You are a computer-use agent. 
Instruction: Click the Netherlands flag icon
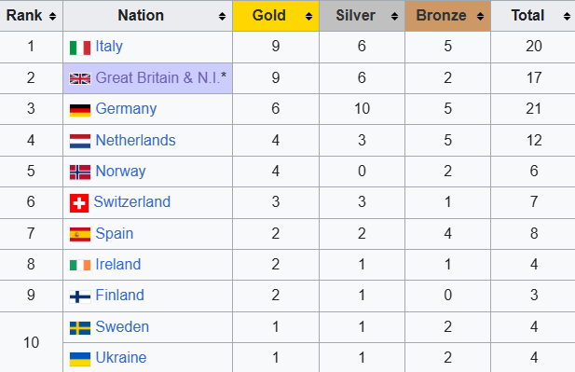tap(80, 141)
